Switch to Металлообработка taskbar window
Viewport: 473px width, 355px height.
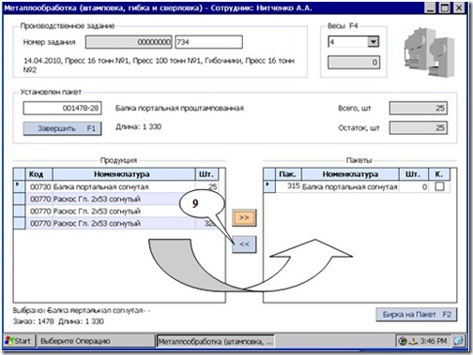[x=215, y=341]
